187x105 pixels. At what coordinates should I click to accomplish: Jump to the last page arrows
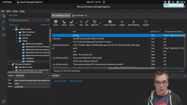tap(183, 71)
